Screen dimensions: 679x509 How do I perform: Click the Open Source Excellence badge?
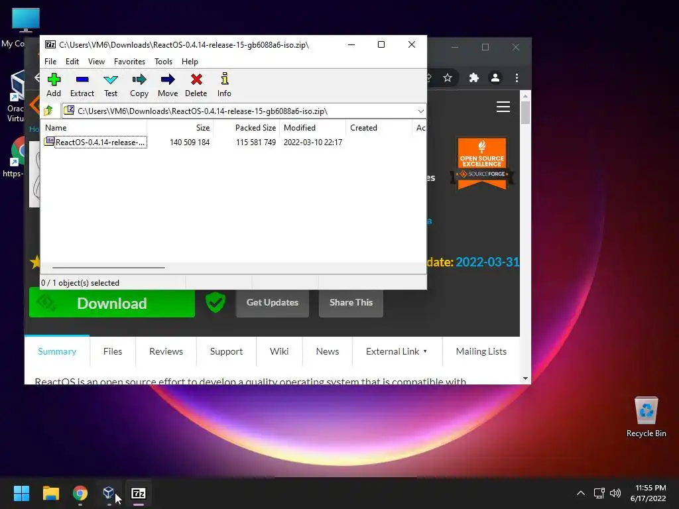pyautogui.click(x=482, y=163)
